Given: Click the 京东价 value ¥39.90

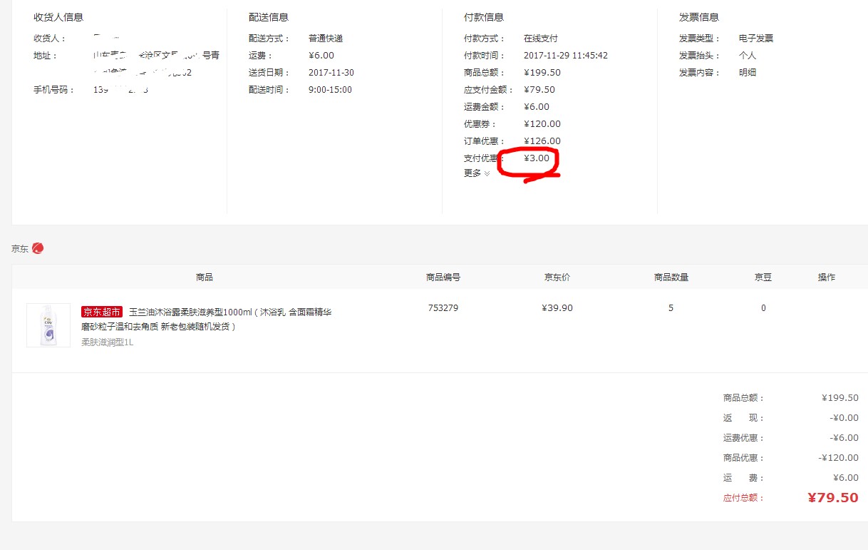Looking at the screenshot, I should pyautogui.click(x=557, y=308).
